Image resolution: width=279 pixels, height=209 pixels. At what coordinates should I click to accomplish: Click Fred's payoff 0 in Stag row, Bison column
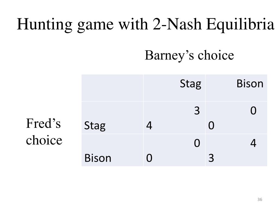click(x=211, y=125)
